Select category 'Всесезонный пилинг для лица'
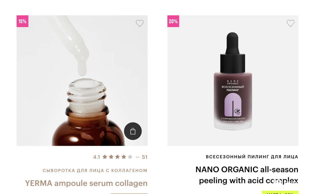Image resolution: width=315 pixels, height=194 pixels. [252, 157]
